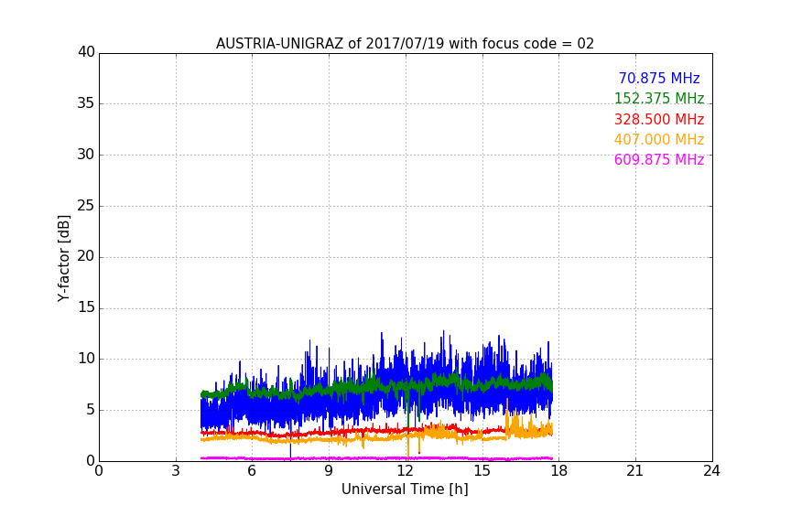The image size is (791, 527).
Task: Click the y-axis tick label 30
Action: coord(86,155)
